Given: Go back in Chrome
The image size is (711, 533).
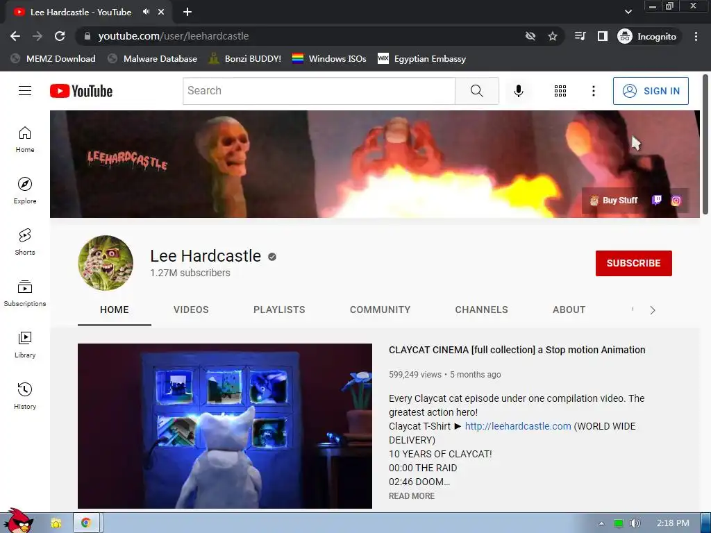Looking at the screenshot, I should (x=15, y=36).
